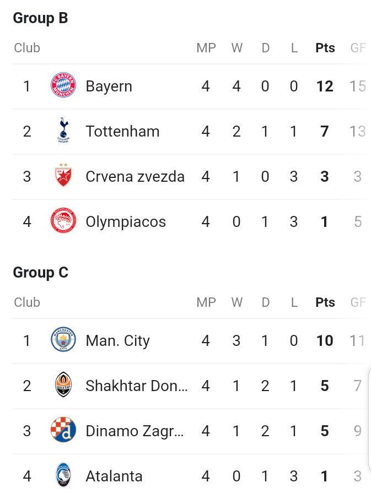Click the Club column header in Group C
The width and height of the screenshot is (371, 504).
pos(27,302)
